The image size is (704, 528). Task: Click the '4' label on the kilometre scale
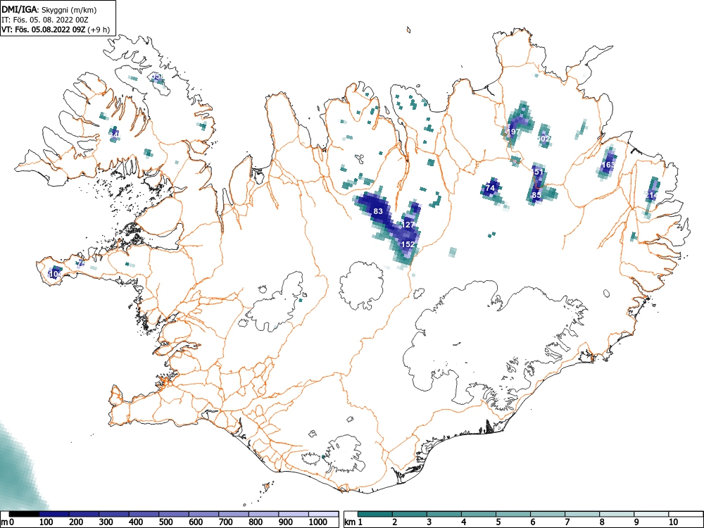click(x=464, y=522)
